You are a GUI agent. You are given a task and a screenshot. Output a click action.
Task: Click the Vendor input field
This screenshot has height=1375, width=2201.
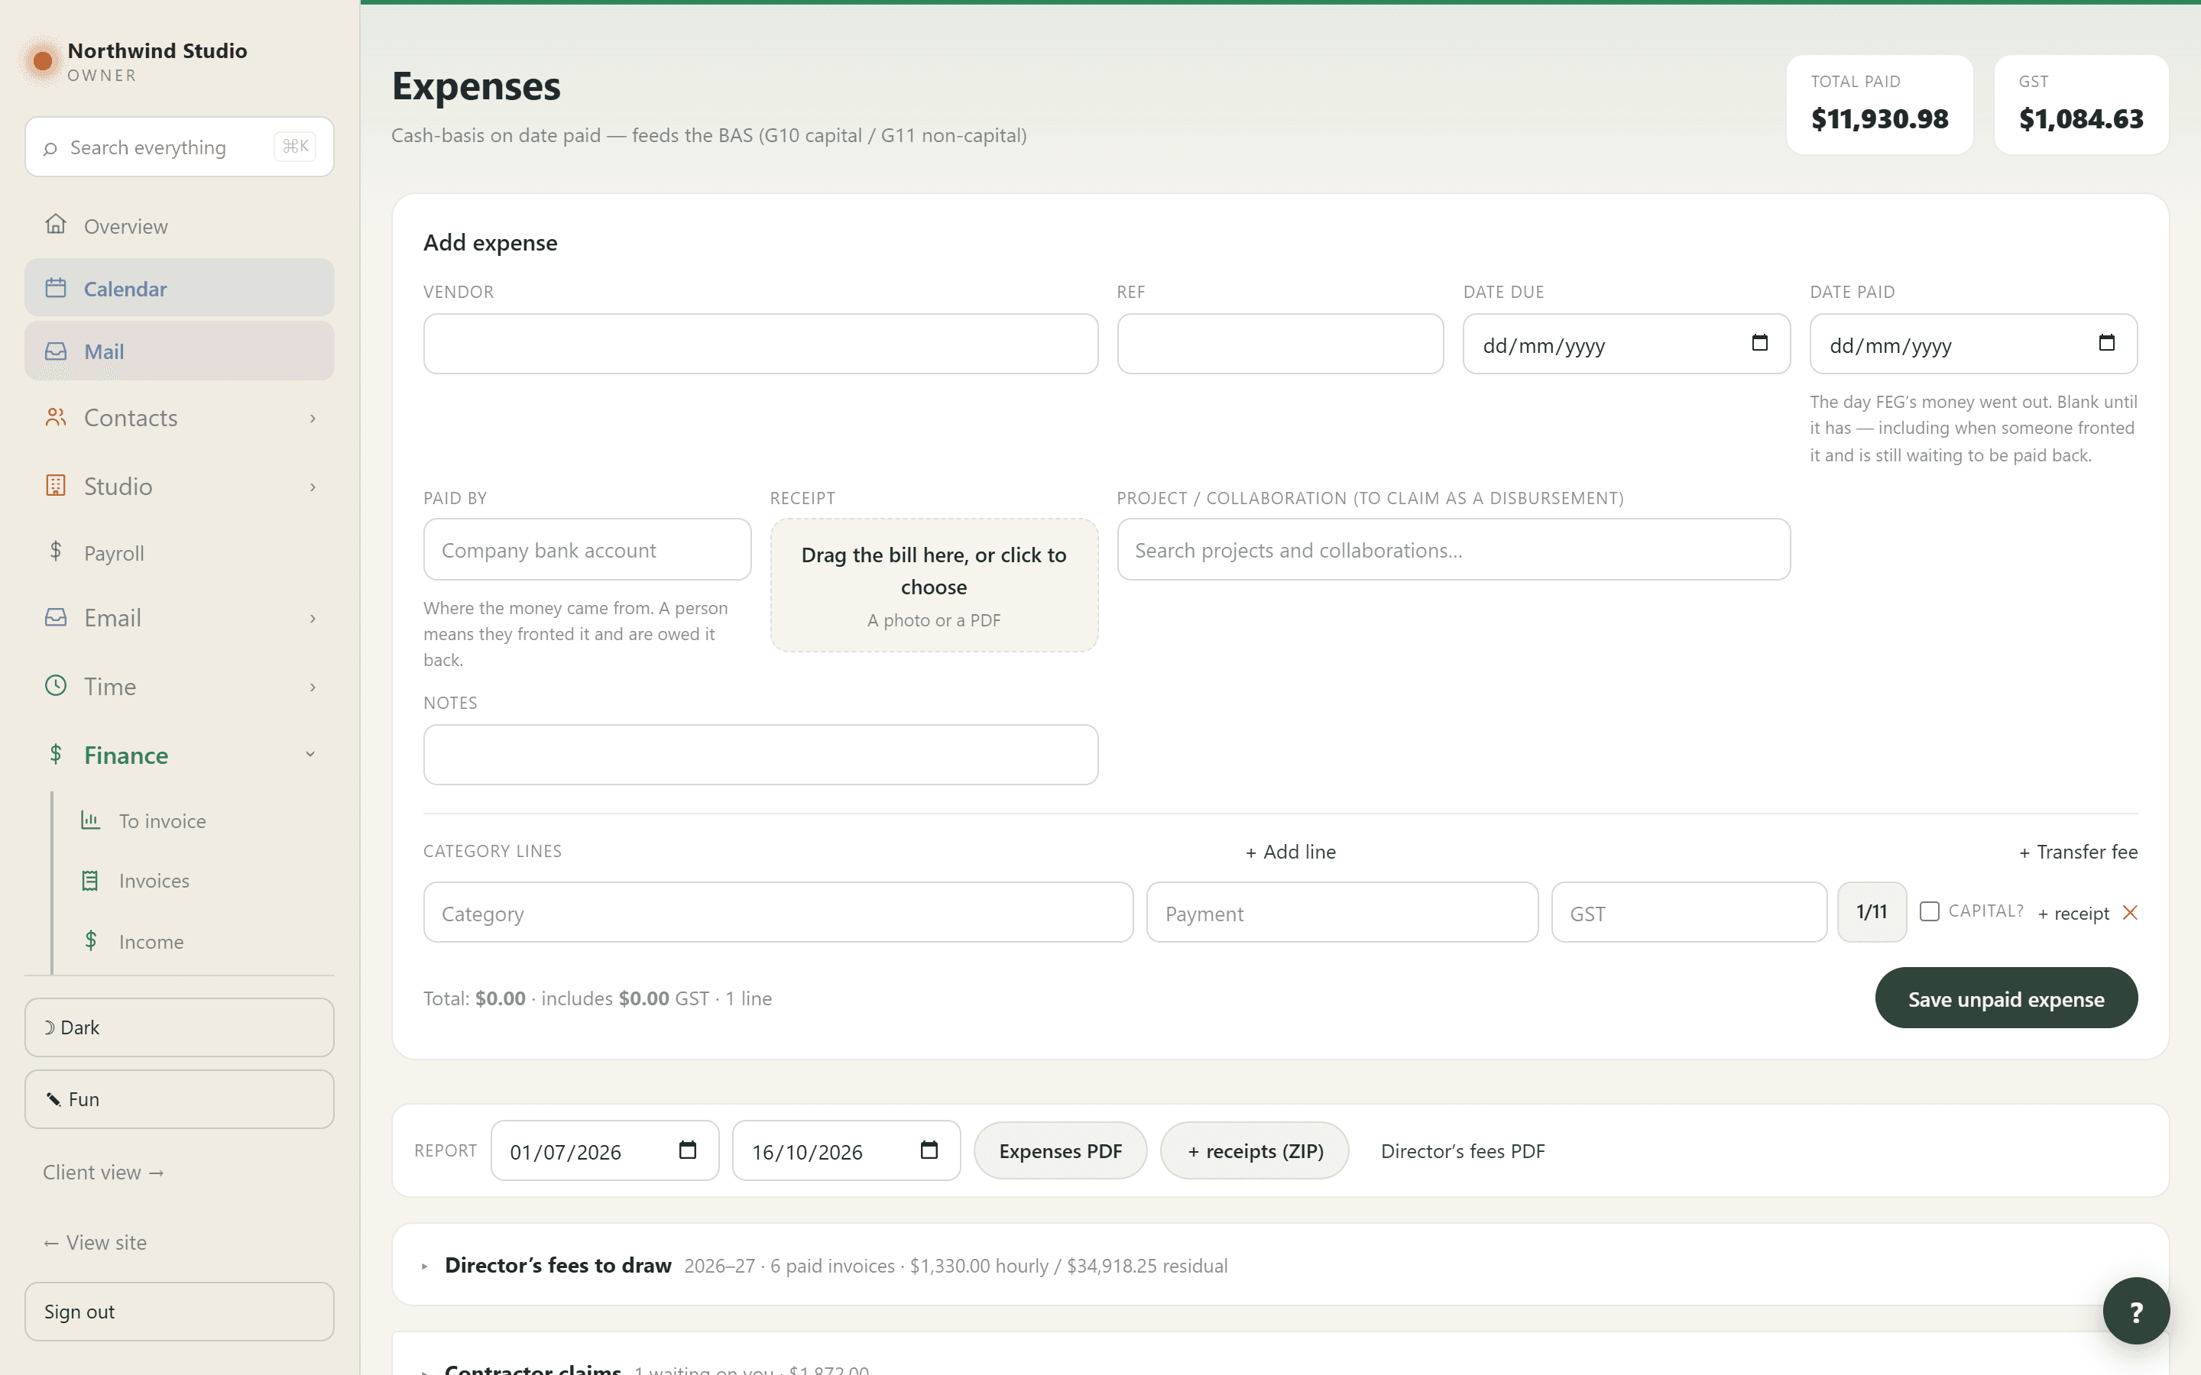760,344
